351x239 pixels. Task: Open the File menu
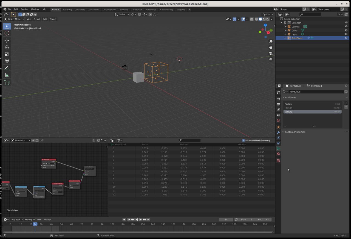coord(10,9)
